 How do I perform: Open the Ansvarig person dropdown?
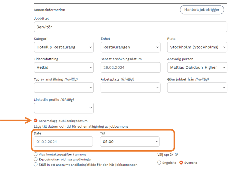pos(197,67)
